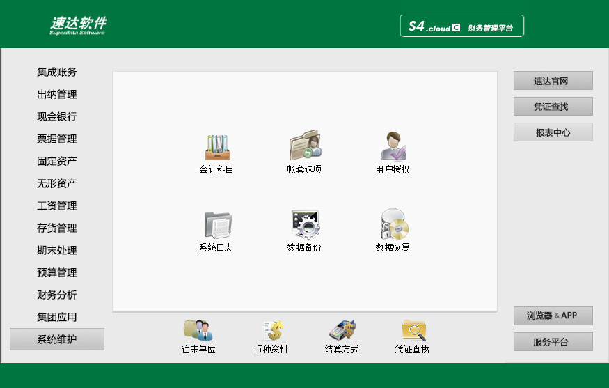The image size is (609, 388).
Task: Select 固定资产 in the sidebar
Action: click(x=56, y=161)
